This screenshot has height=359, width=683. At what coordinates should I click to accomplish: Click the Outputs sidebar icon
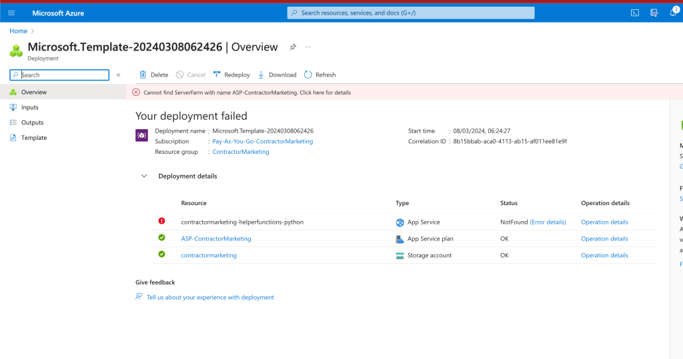tap(13, 123)
